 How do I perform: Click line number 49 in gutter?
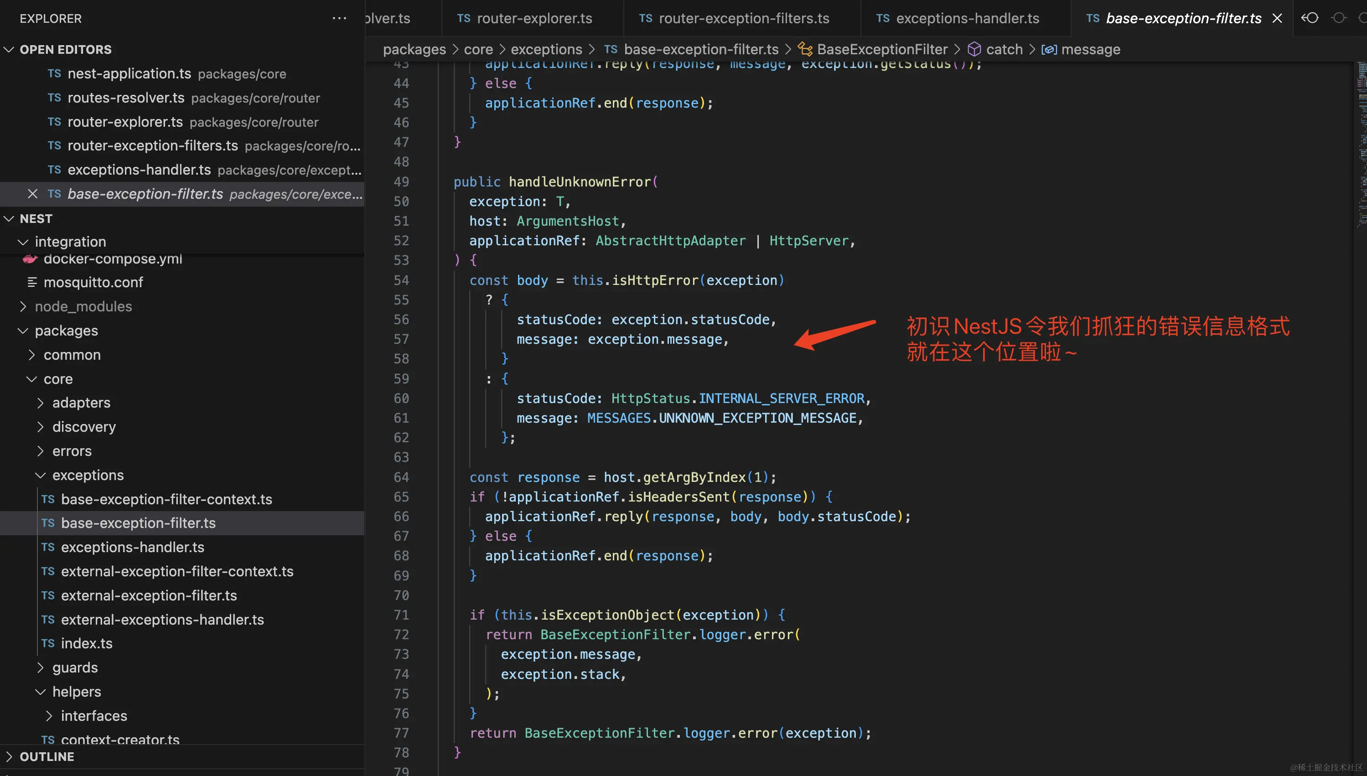tap(401, 182)
